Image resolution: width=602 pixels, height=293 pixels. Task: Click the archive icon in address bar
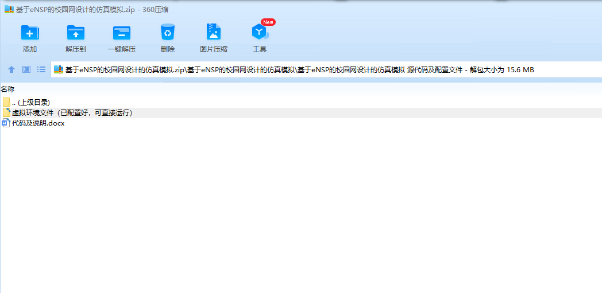pyautogui.click(x=59, y=69)
